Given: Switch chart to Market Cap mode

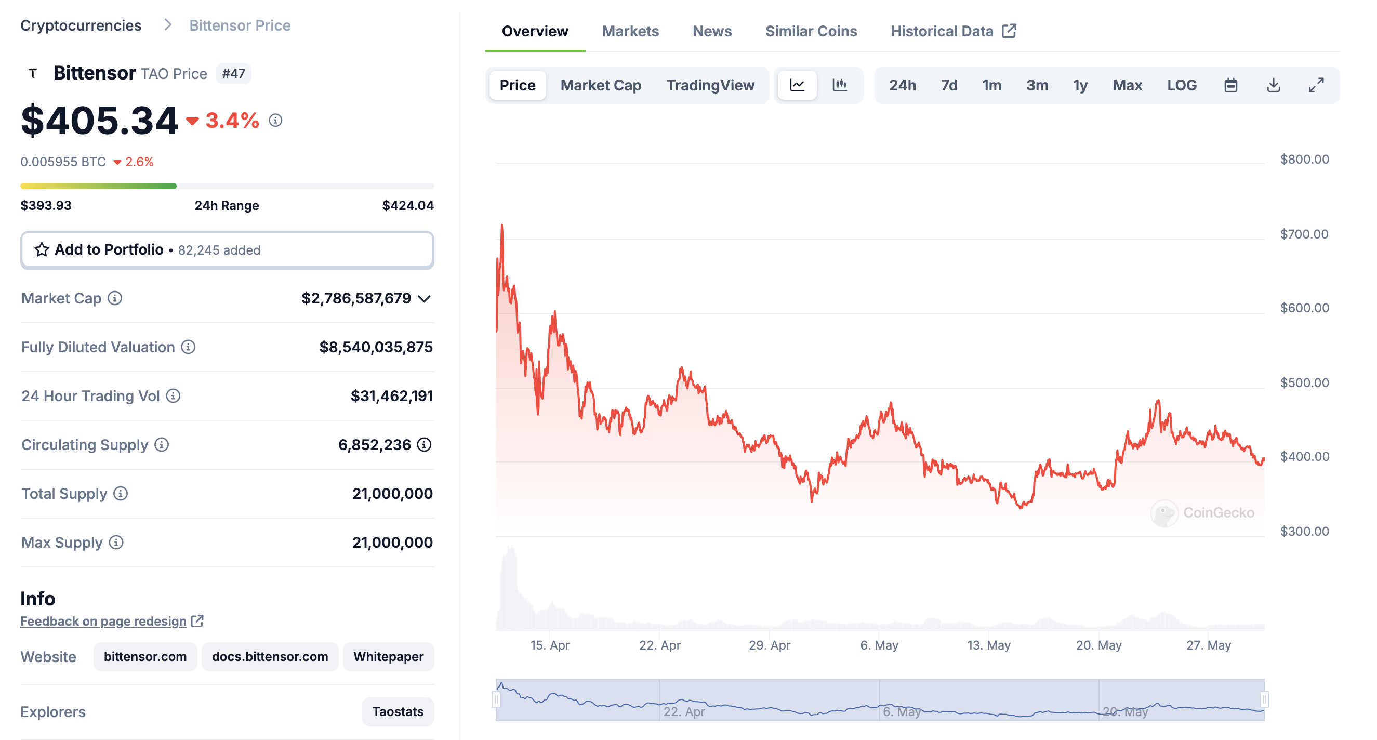Looking at the screenshot, I should [x=600, y=85].
